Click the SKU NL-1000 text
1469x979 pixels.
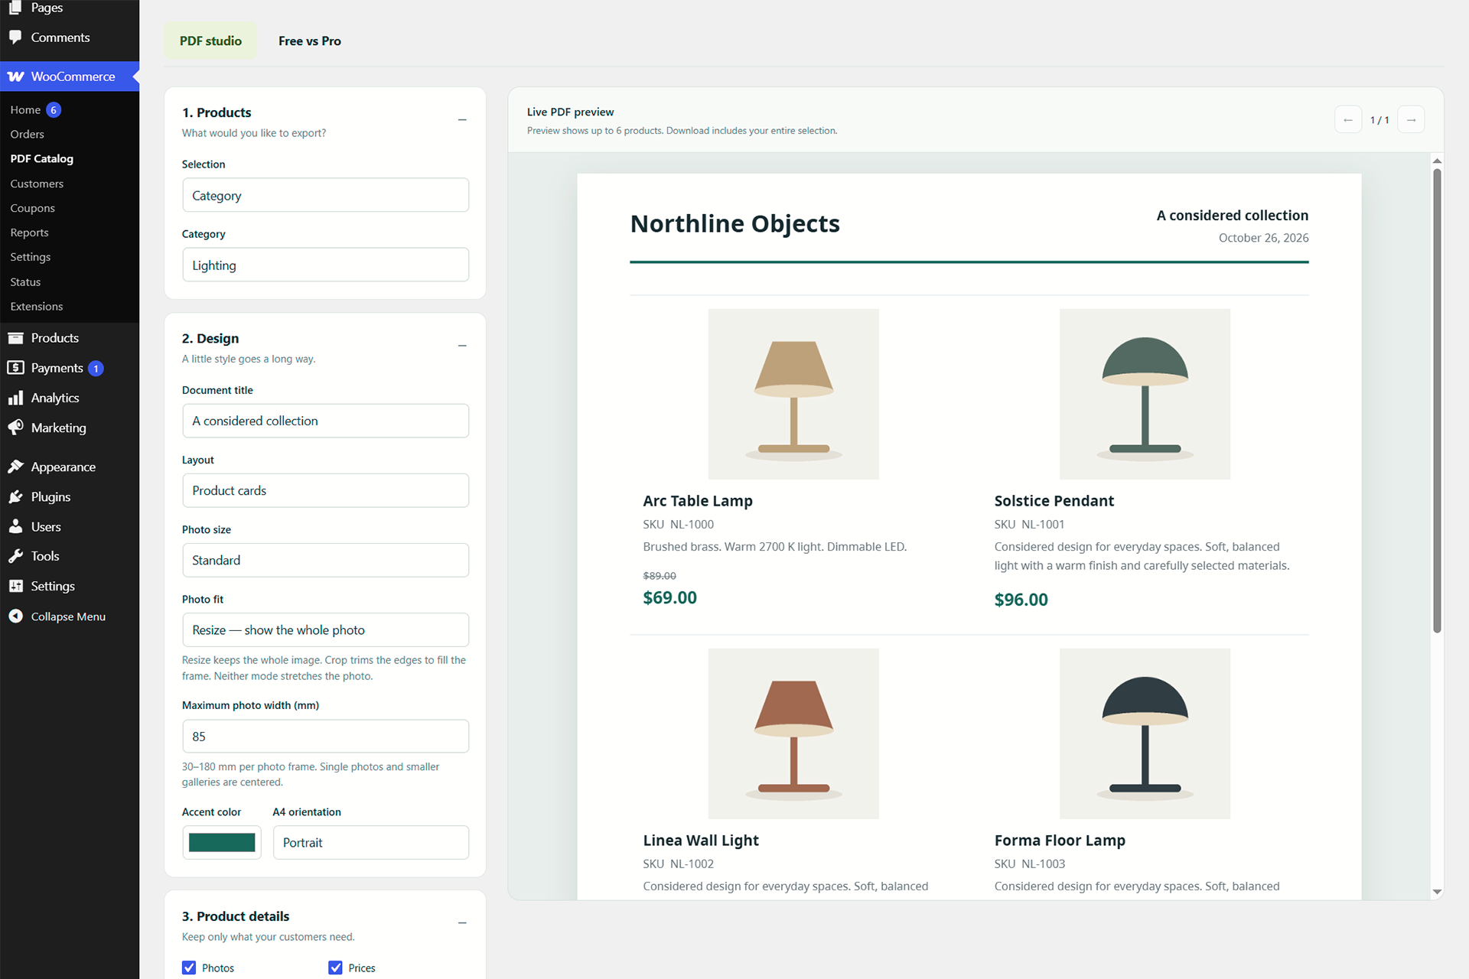click(x=678, y=525)
